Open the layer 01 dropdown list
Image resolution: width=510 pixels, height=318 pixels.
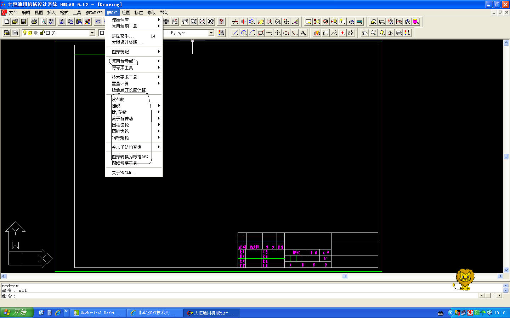92,33
